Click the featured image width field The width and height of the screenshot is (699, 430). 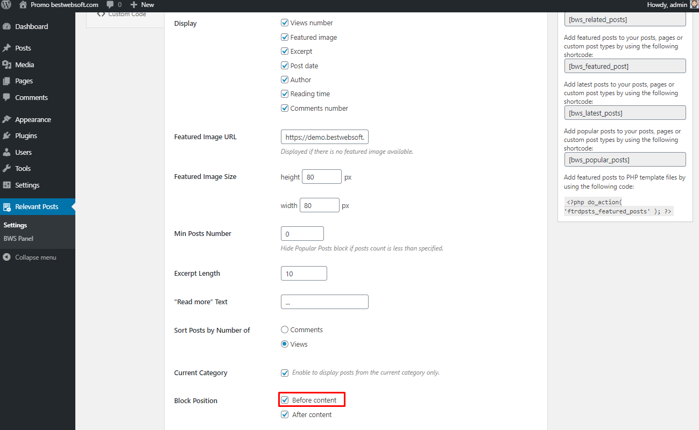click(x=320, y=205)
